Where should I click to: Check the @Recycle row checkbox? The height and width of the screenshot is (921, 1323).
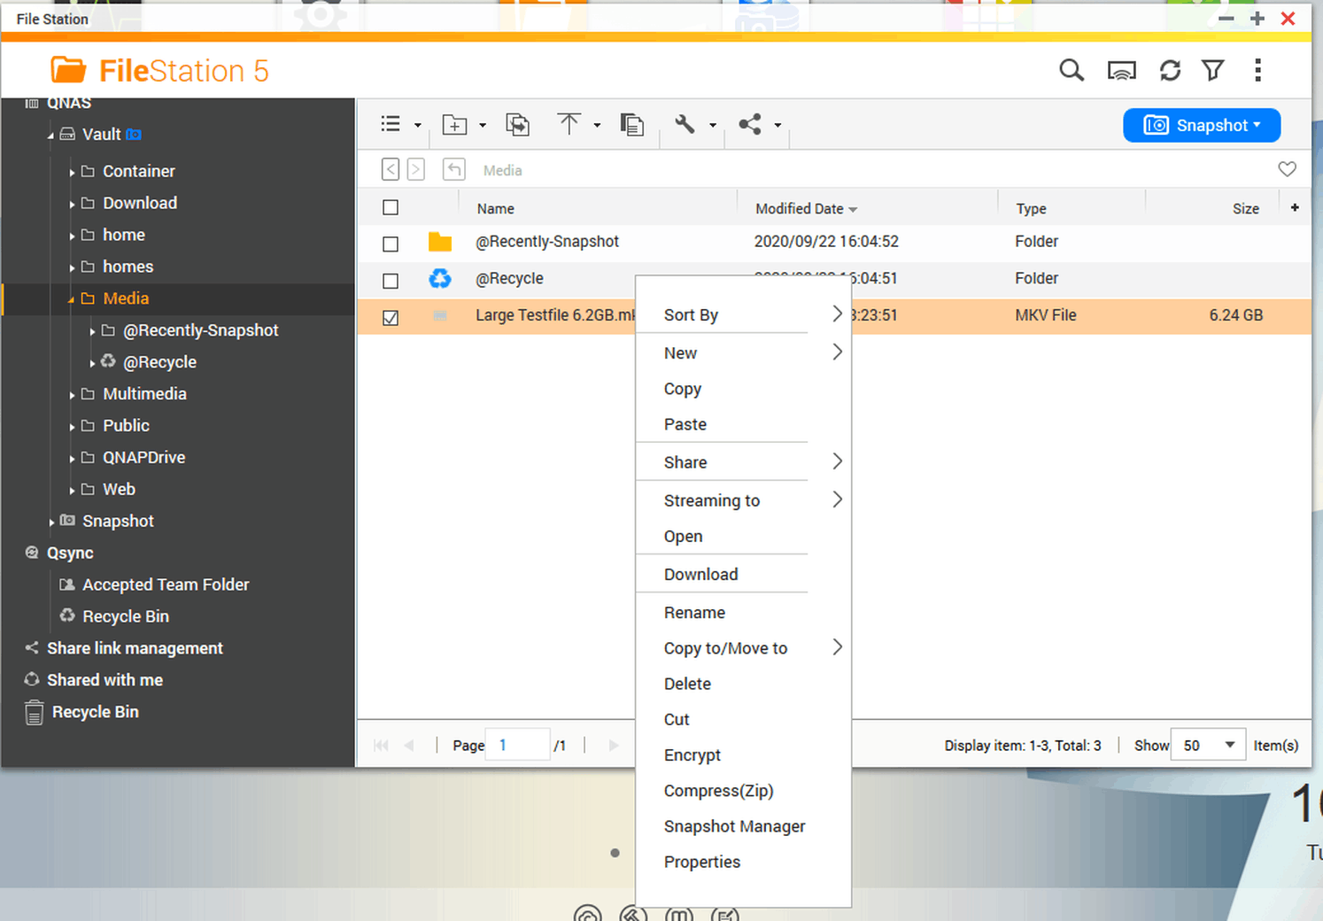[x=391, y=281]
